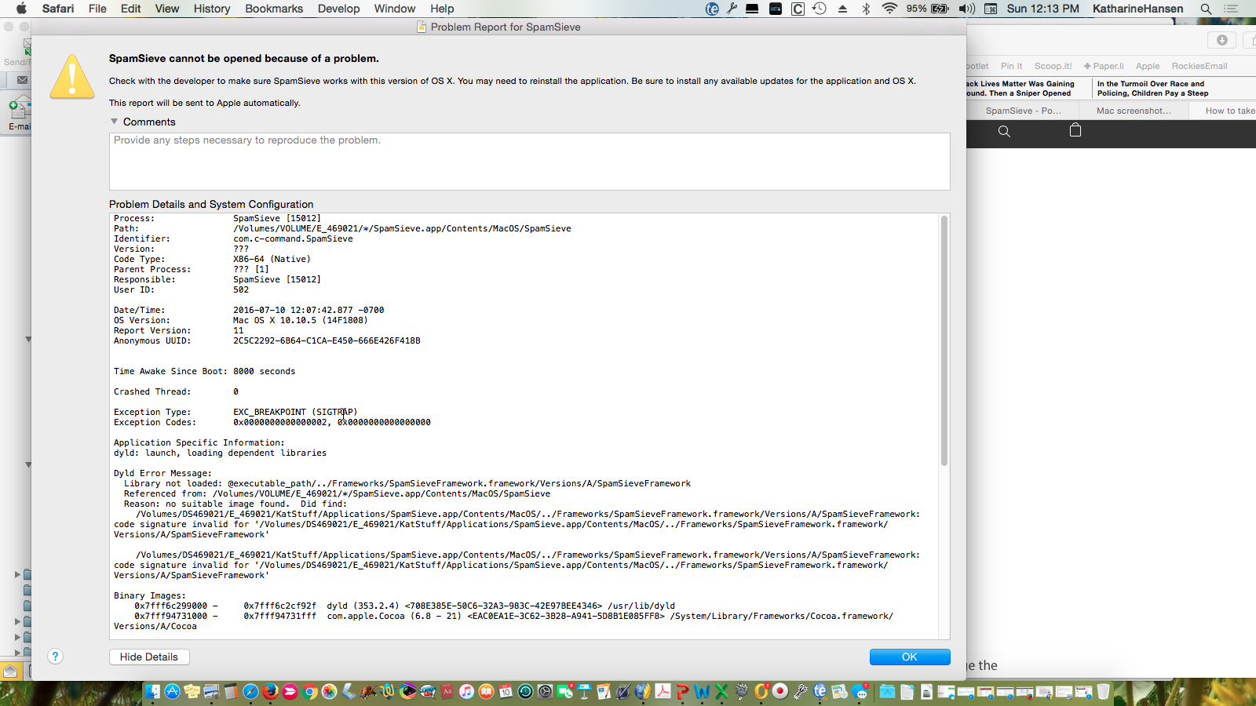1256x706 pixels.
Task: Open Safari compass icon in Dock
Action: pos(250,691)
